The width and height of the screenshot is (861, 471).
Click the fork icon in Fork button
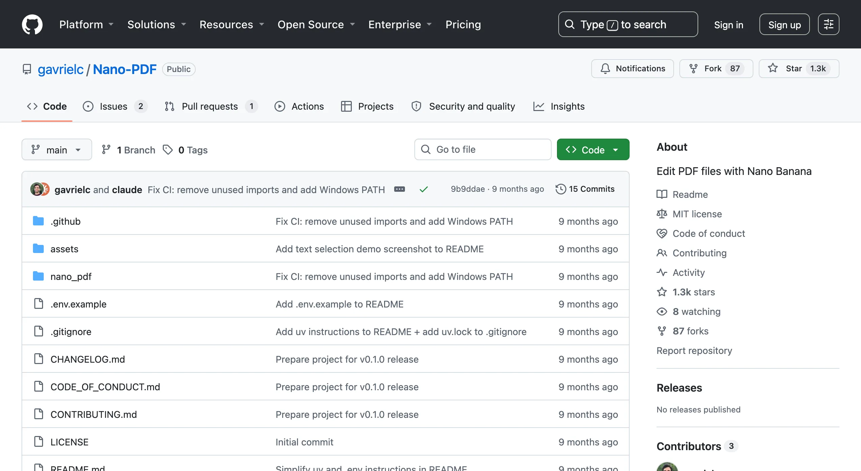(693, 69)
